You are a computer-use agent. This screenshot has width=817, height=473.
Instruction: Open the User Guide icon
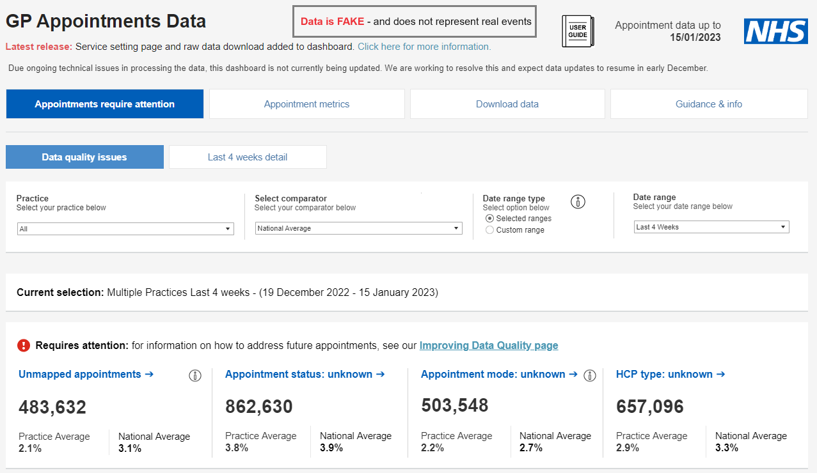pyautogui.click(x=577, y=31)
